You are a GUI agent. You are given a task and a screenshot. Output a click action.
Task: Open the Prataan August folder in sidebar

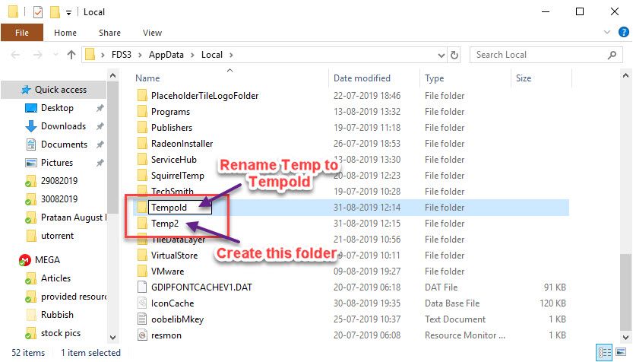(x=66, y=218)
